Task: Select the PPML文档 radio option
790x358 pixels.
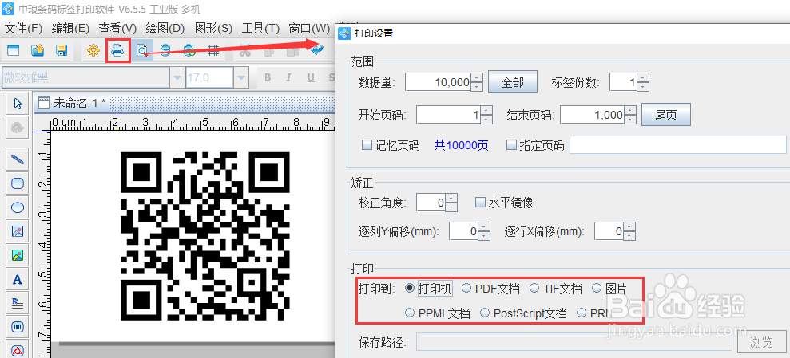Action: (x=410, y=313)
